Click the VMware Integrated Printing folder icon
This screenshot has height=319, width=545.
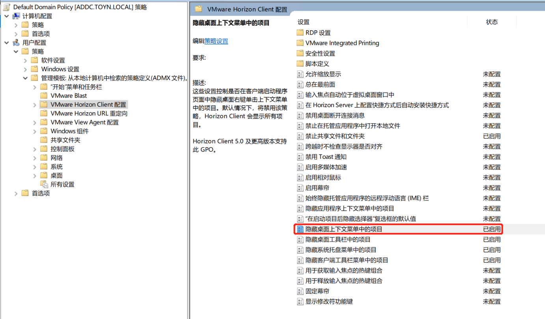(x=300, y=43)
